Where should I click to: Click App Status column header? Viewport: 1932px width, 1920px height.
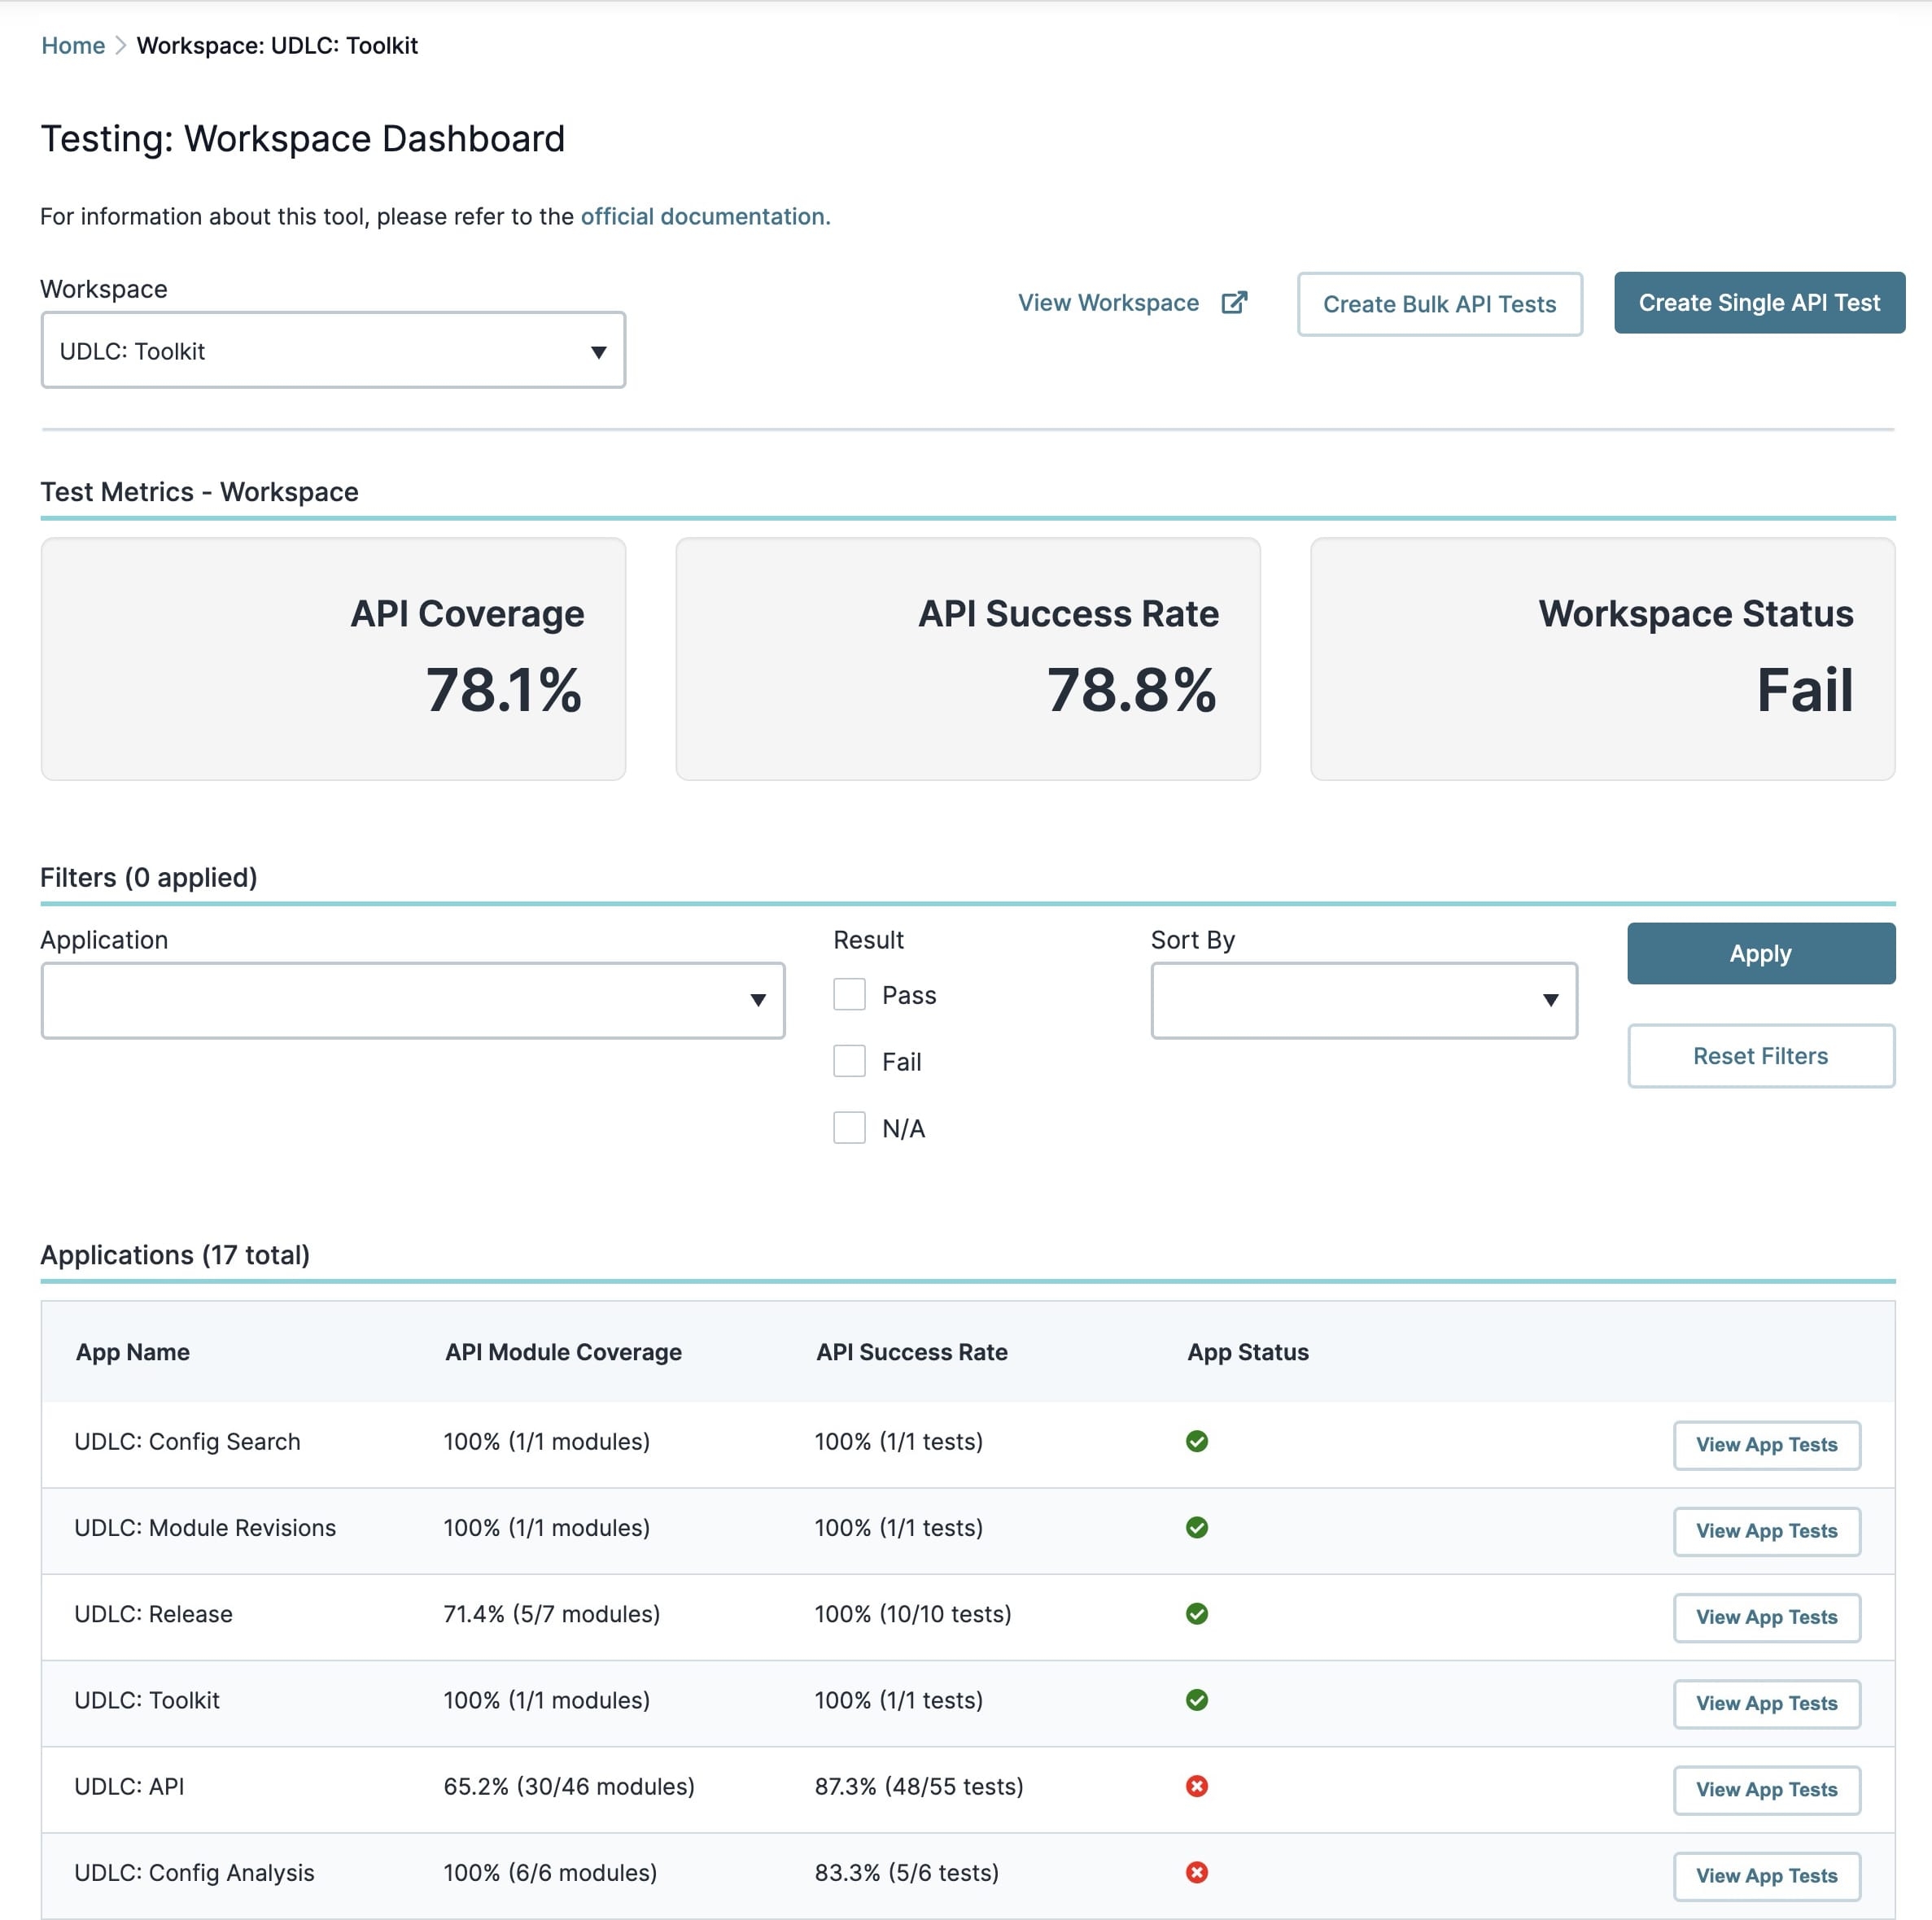point(1247,1351)
